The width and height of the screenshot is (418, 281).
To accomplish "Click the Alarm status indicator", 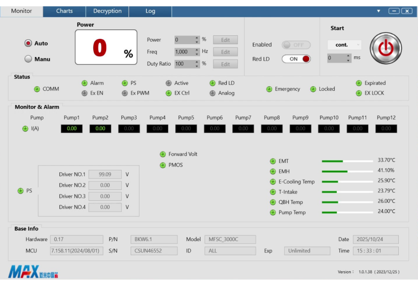I will [84, 83].
